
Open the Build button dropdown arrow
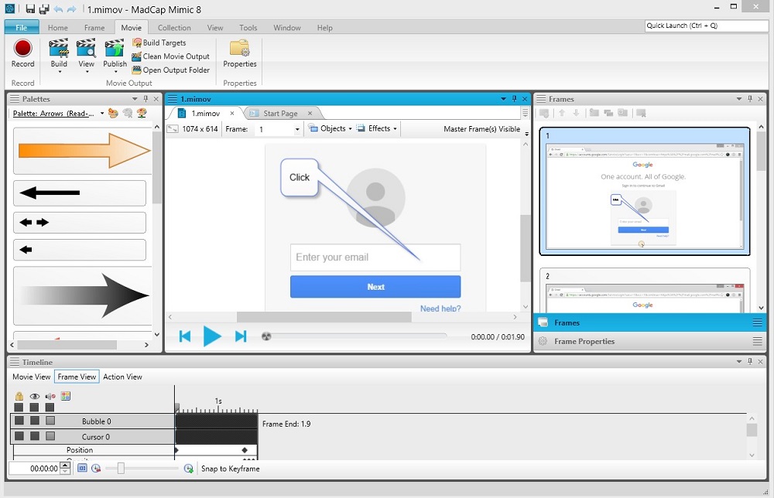pos(60,72)
